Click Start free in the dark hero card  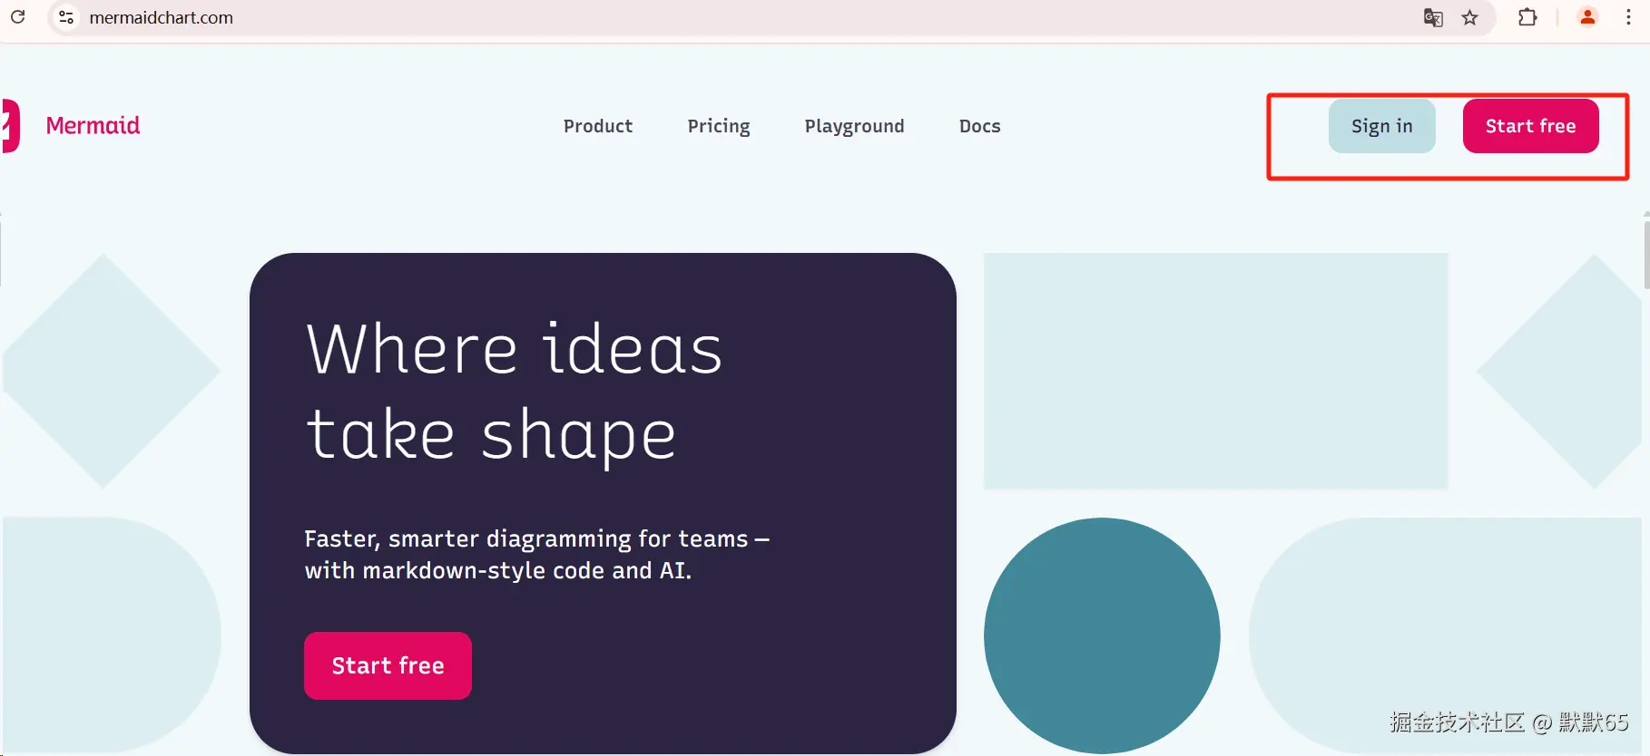pos(388,665)
